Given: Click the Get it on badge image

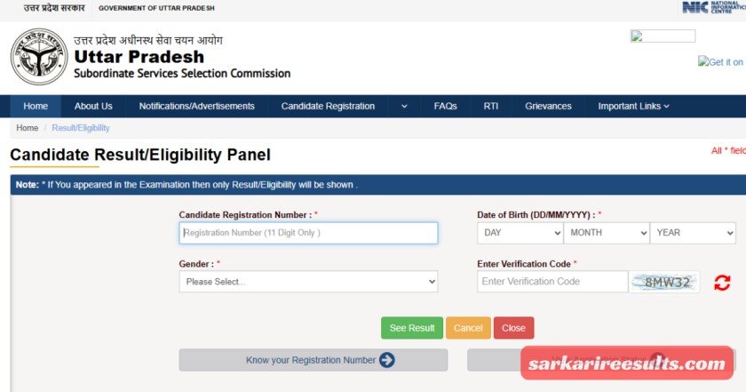Looking at the screenshot, I should pyautogui.click(x=721, y=61).
